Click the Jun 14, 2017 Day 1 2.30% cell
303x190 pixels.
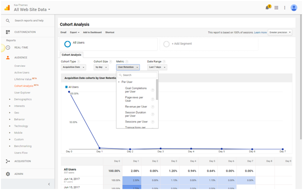pyautogui.click(x=132, y=180)
